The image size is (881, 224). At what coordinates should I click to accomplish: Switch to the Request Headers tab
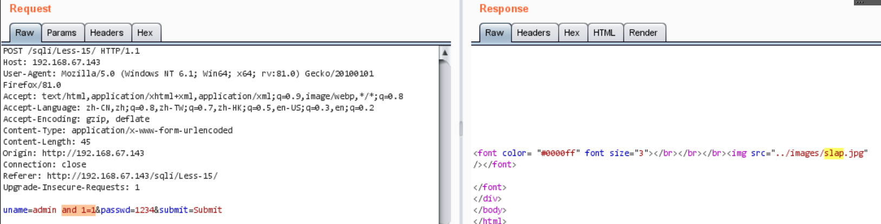[x=107, y=32]
